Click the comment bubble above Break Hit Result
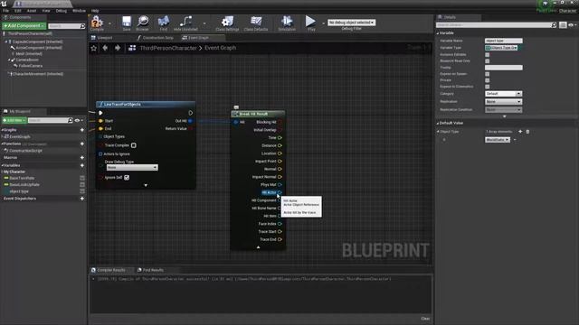Screen dimensions: 579x325 [x=236, y=107]
